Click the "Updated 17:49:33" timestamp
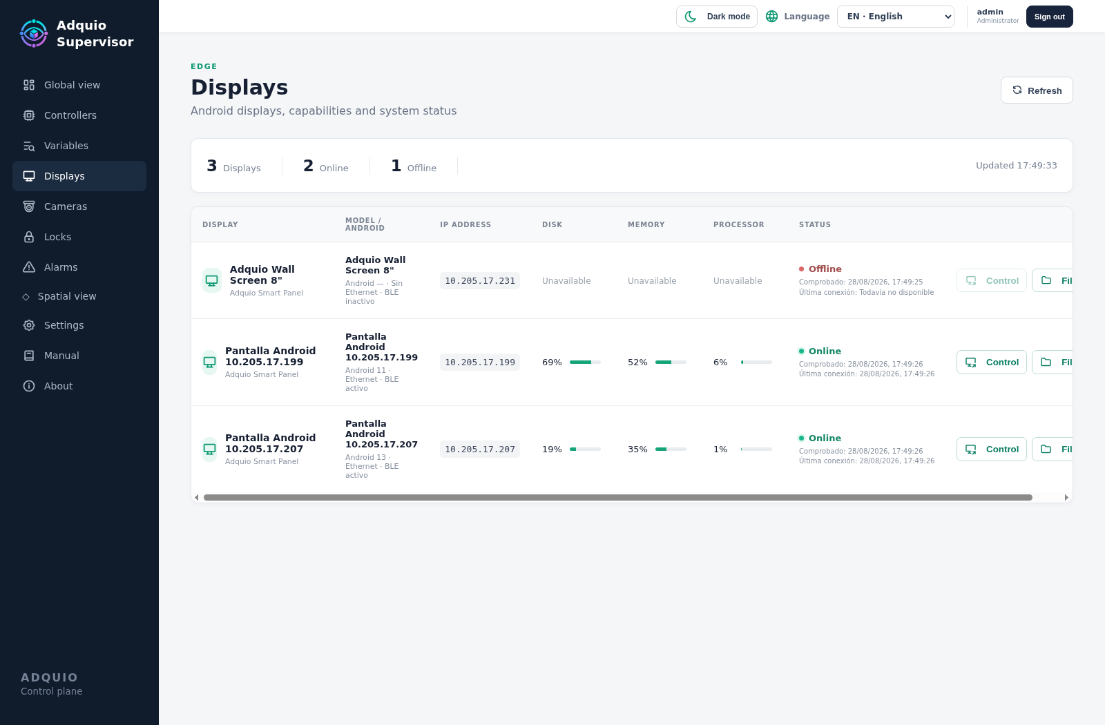Viewport: 1105px width, 725px height. click(x=1017, y=166)
